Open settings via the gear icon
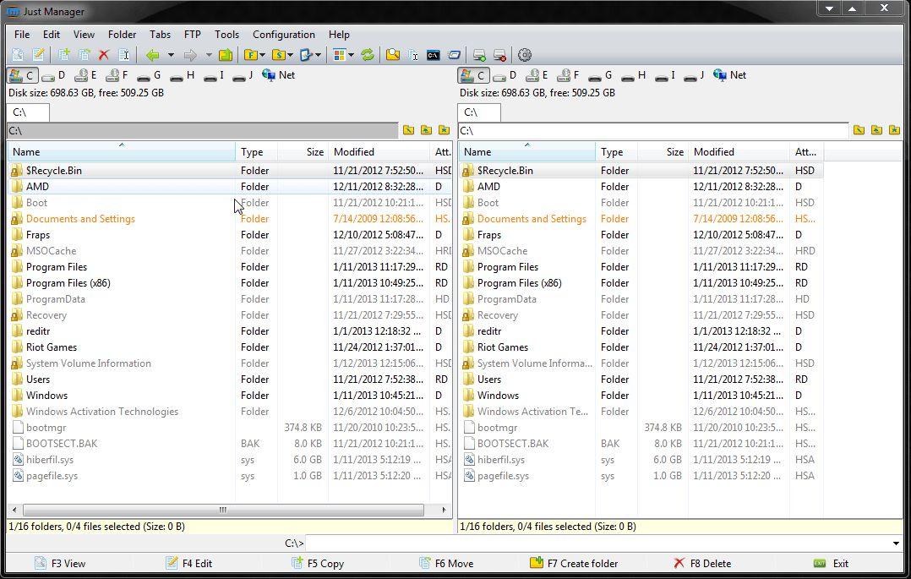Image resolution: width=911 pixels, height=579 pixels. (x=525, y=55)
